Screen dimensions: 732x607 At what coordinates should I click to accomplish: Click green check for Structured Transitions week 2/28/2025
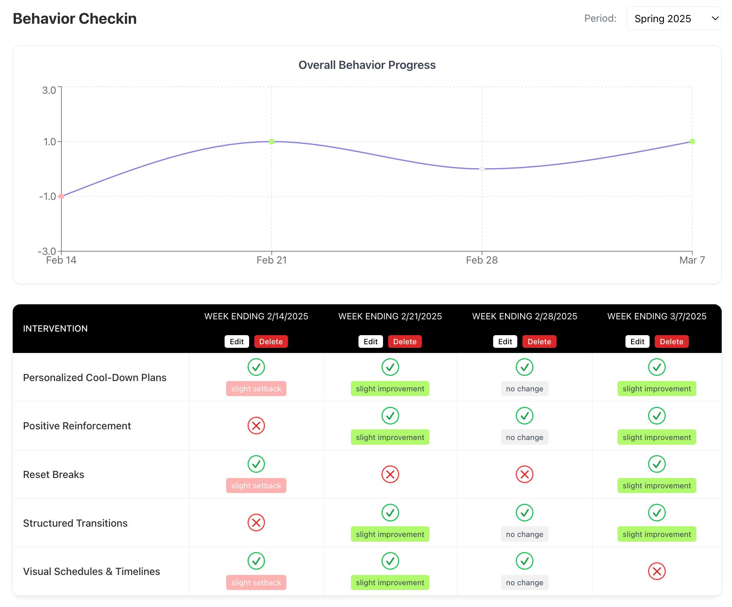(x=524, y=512)
